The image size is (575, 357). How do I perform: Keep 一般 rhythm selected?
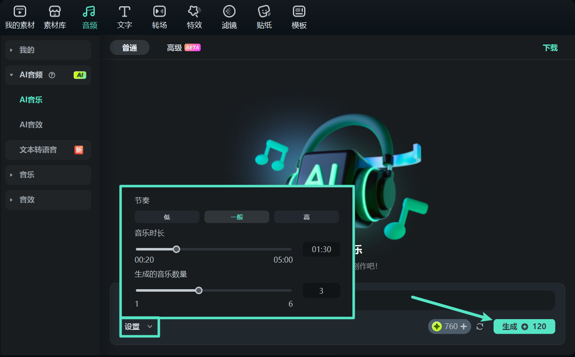[236, 217]
